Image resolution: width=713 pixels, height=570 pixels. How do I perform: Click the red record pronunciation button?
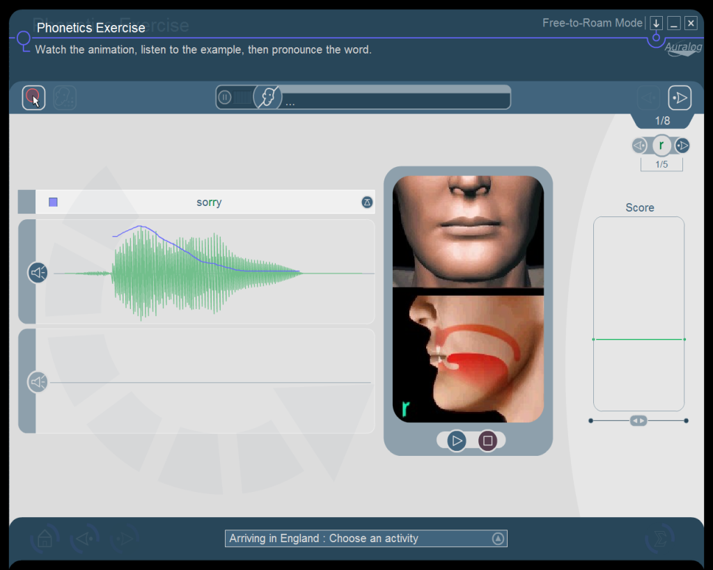pyautogui.click(x=33, y=97)
